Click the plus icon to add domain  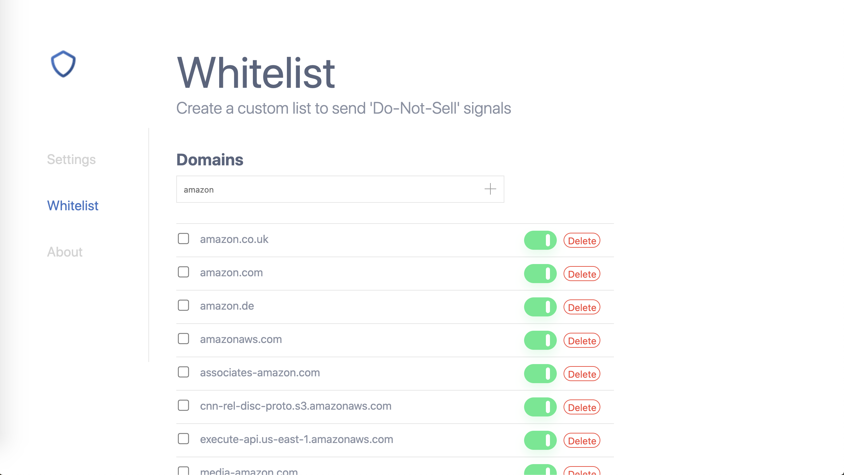[490, 189]
